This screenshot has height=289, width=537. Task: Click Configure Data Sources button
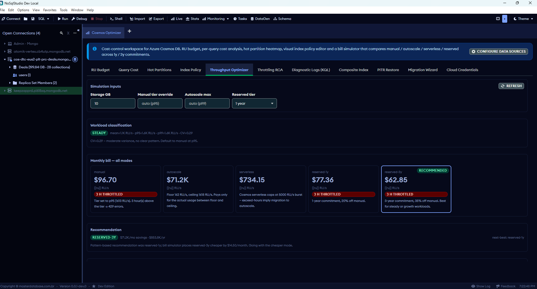pos(499,52)
